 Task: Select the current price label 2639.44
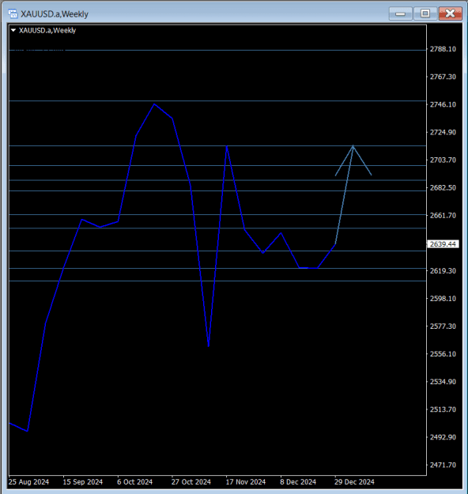443,244
